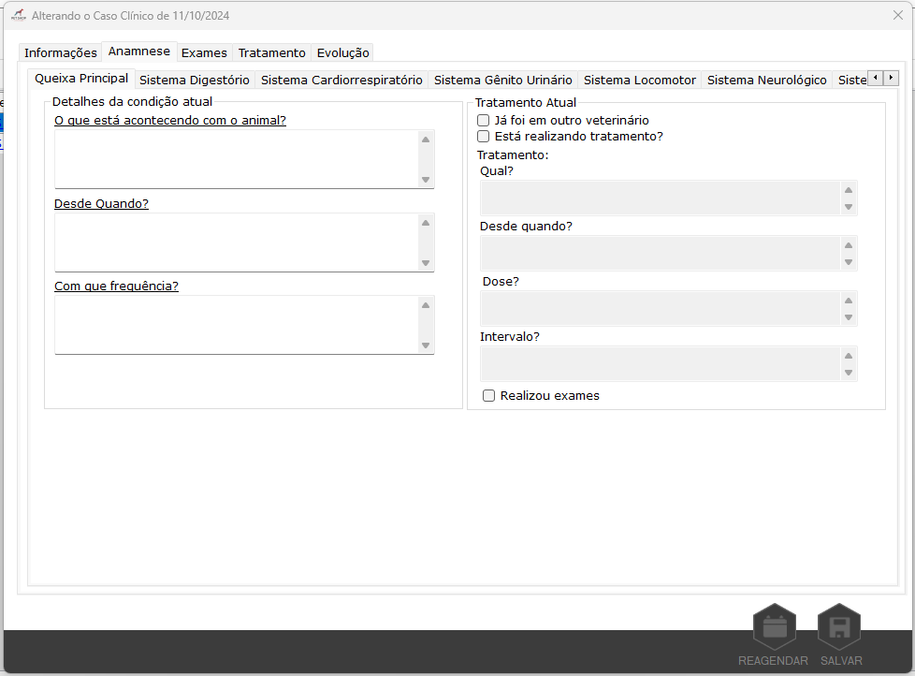The image size is (915, 676).
Task: Click the app logo in title bar
Action: [19, 15]
